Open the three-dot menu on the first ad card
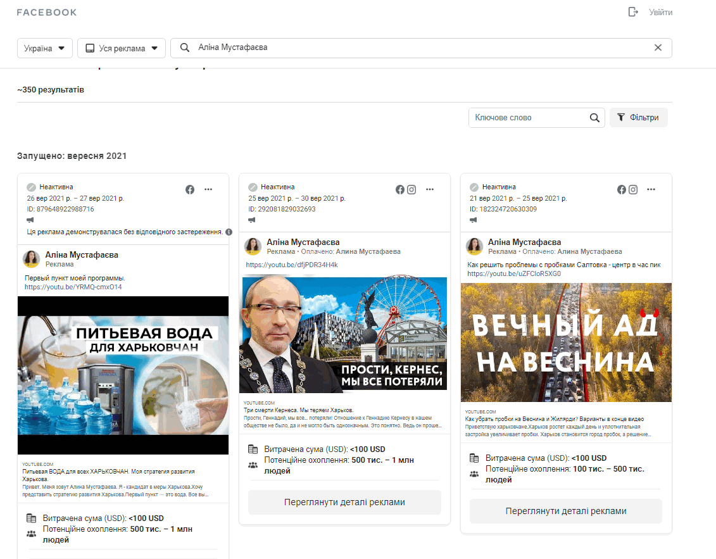The width and height of the screenshot is (716, 559). 208,189
